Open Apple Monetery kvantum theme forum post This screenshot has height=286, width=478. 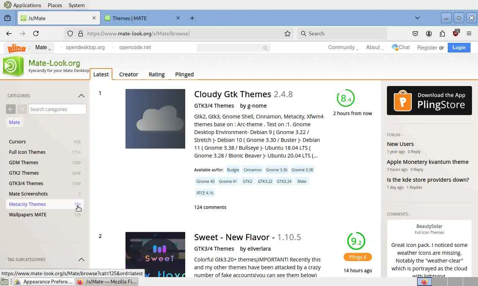[x=428, y=162]
